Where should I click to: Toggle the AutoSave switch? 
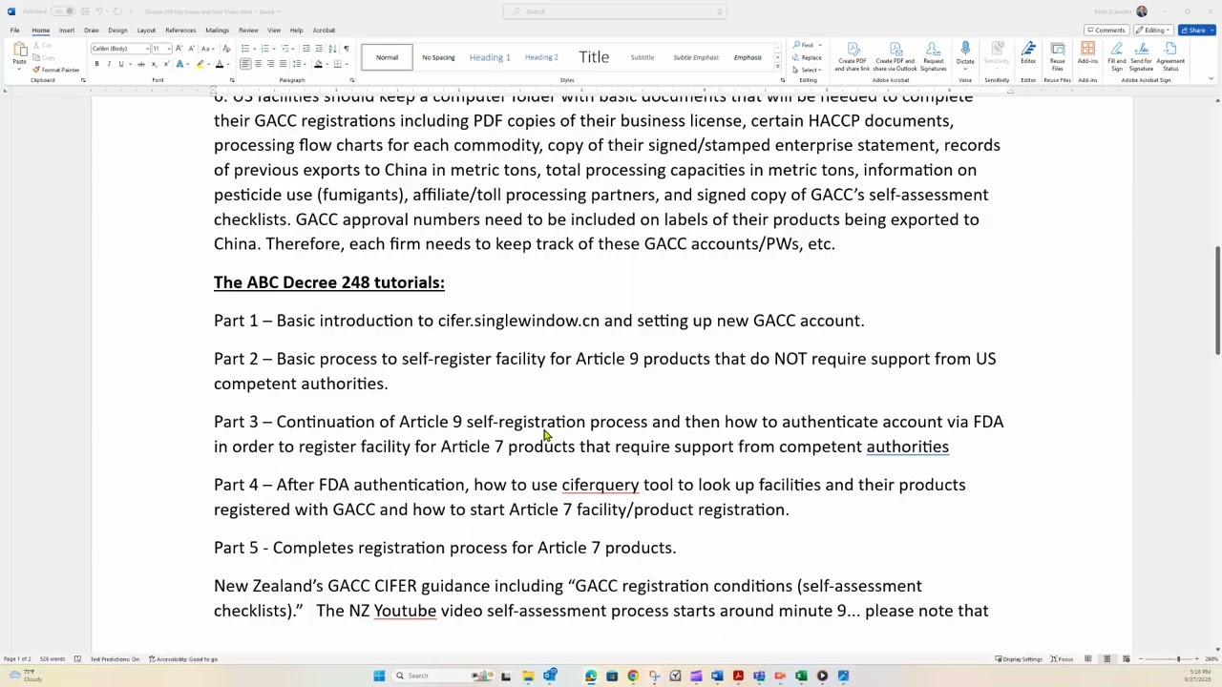[x=63, y=11]
